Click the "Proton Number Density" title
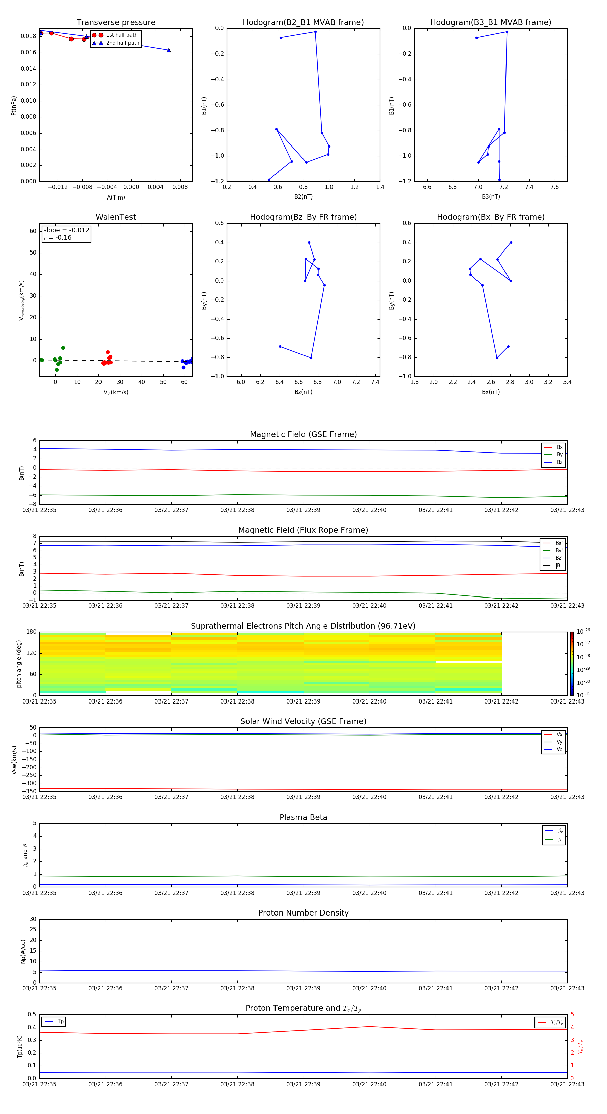 coord(303,913)
